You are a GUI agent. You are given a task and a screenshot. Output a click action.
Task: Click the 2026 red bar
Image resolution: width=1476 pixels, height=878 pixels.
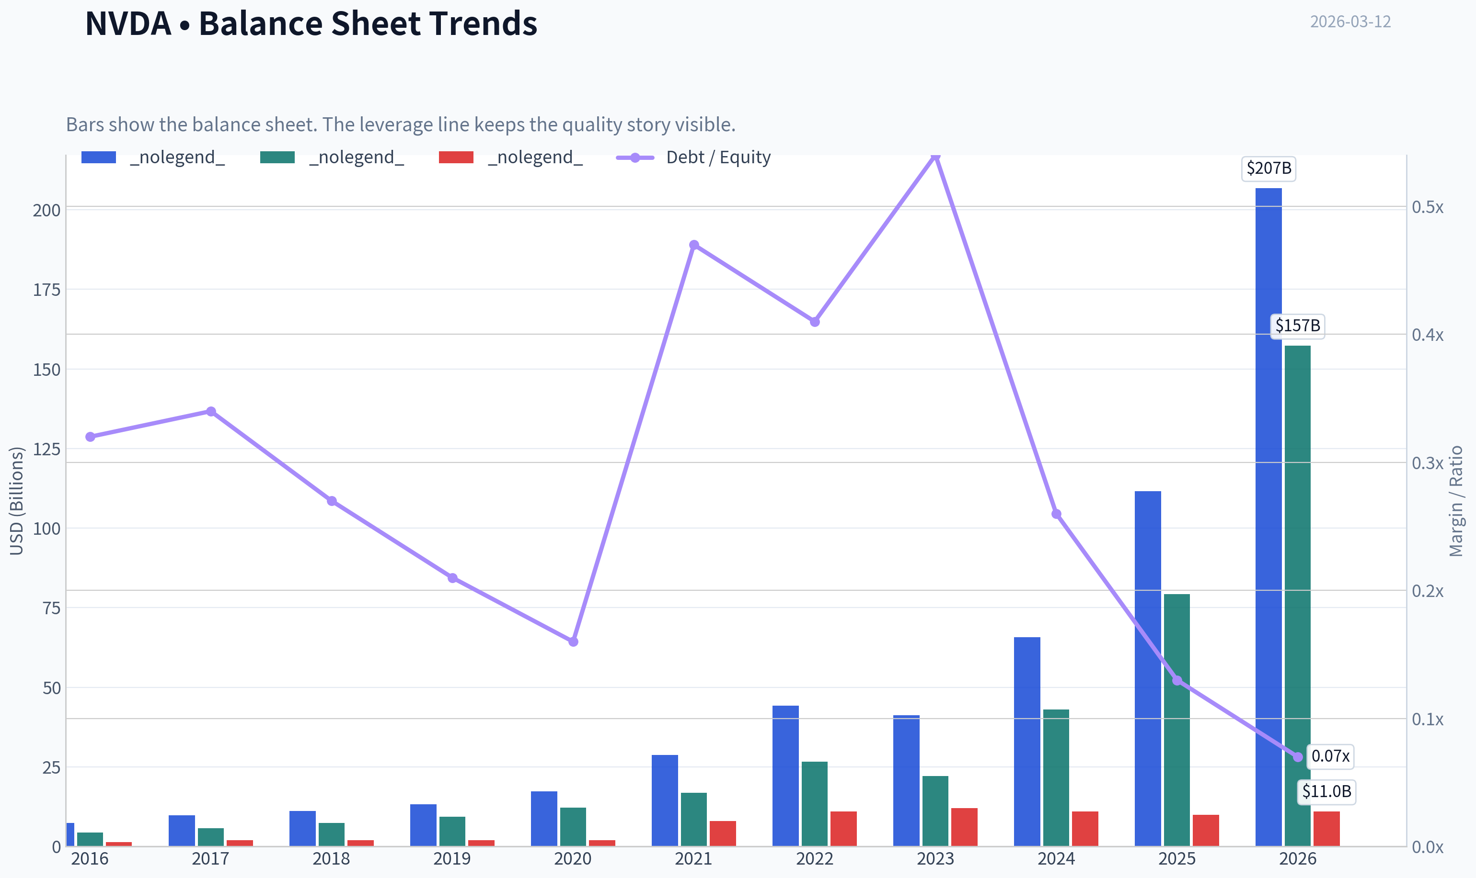tap(1326, 828)
